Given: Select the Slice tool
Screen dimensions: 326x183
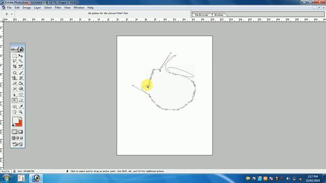Looking at the screenshot, I should coord(20,67).
